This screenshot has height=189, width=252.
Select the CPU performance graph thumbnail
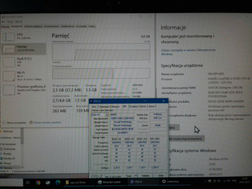(x=9, y=37)
